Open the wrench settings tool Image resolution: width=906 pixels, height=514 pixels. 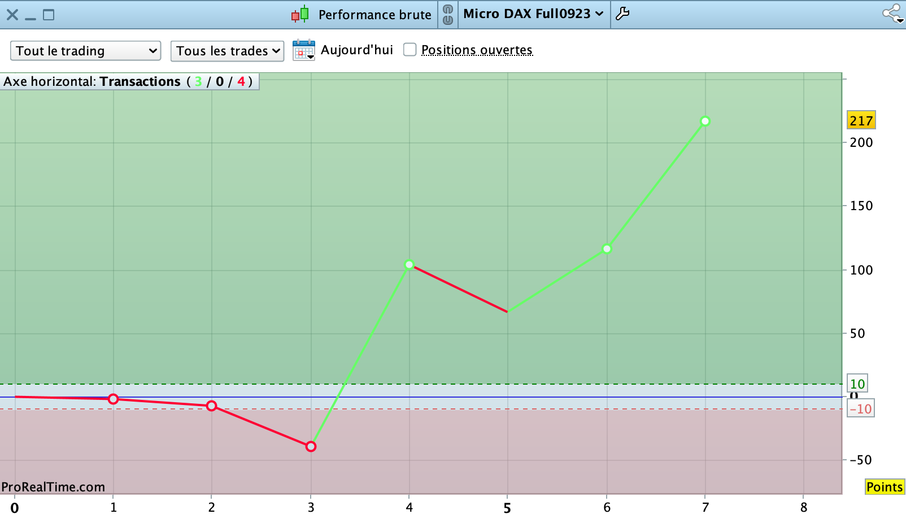pyautogui.click(x=622, y=14)
